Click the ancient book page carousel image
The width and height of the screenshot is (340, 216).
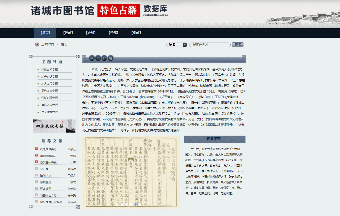(131, 172)
